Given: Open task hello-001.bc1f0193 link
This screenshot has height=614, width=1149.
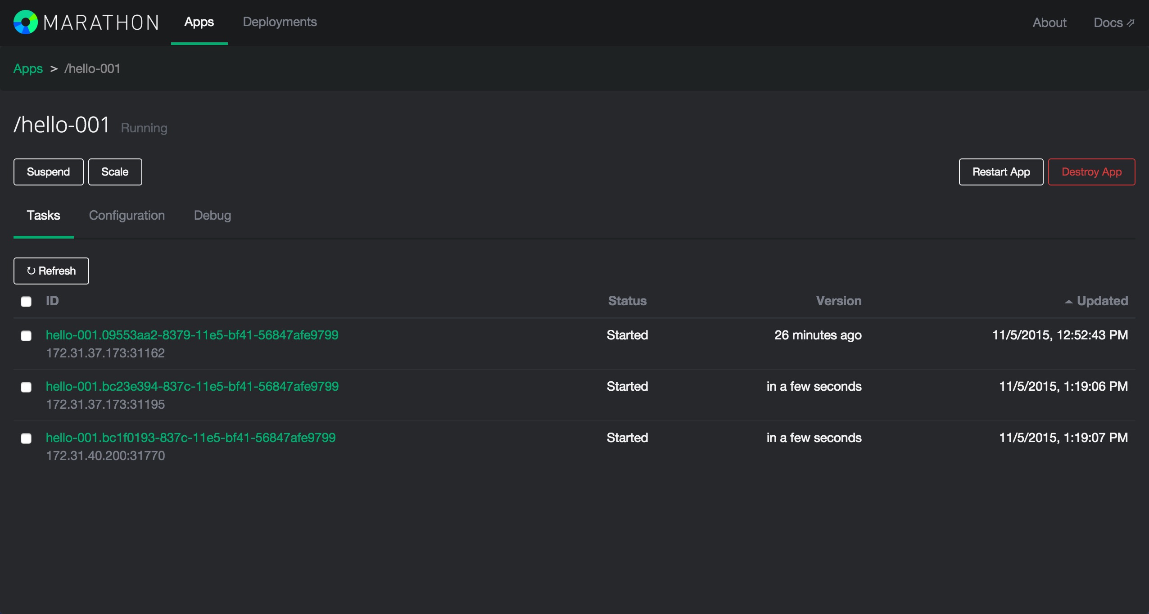Looking at the screenshot, I should [190, 438].
